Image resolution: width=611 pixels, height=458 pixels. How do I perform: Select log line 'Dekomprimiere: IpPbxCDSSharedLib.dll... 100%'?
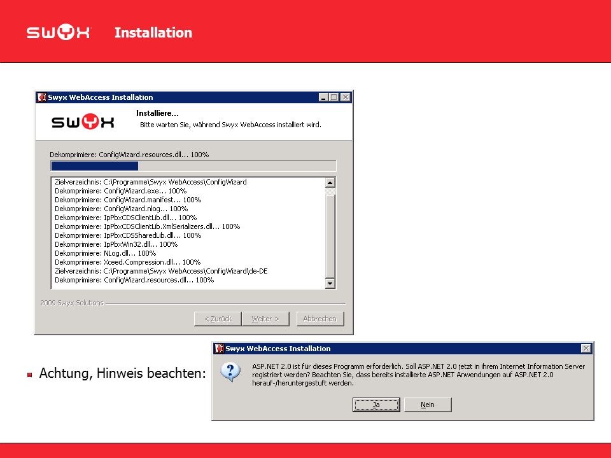(128, 235)
